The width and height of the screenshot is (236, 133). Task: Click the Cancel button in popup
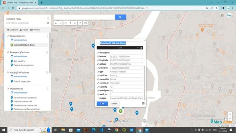coord(114,103)
